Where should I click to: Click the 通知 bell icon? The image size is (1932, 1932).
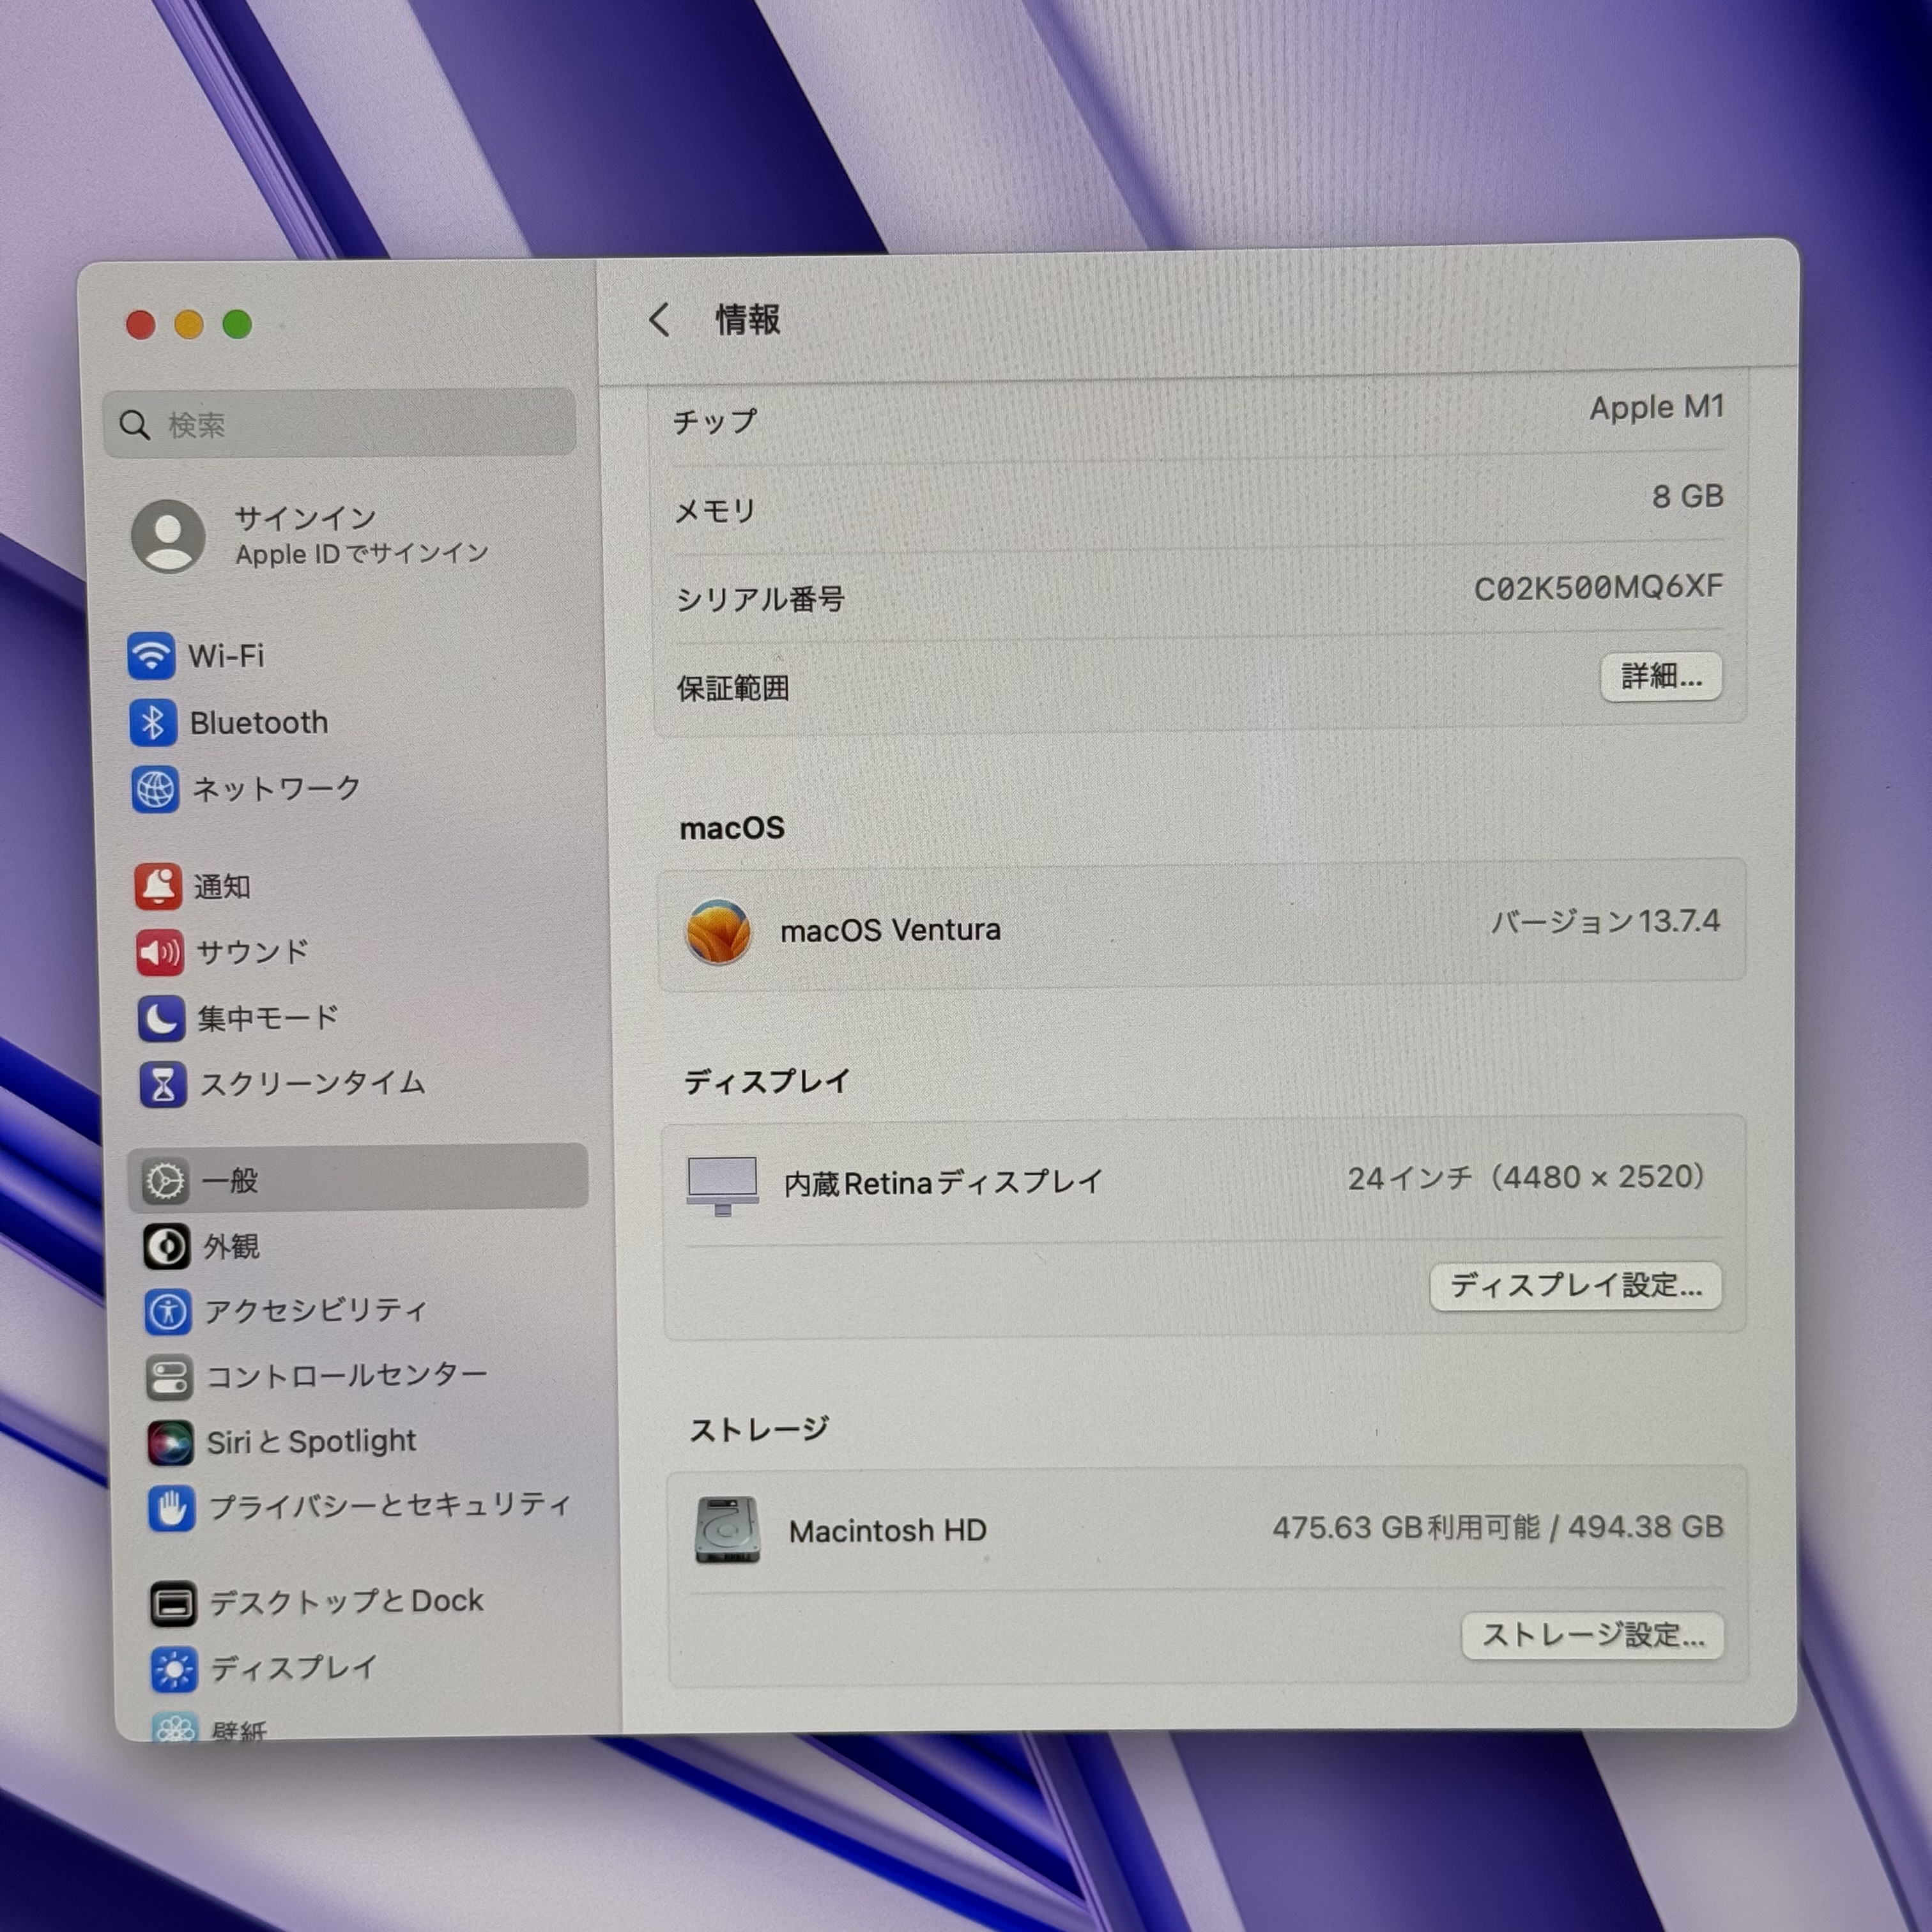pos(158,886)
